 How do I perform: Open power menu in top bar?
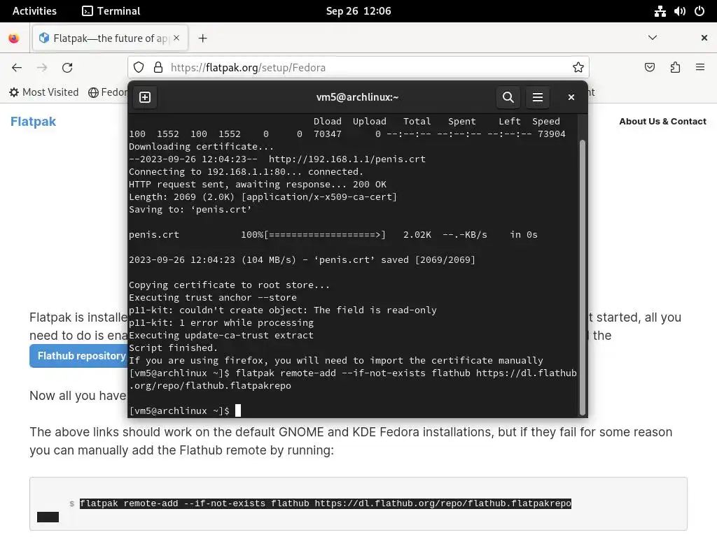(699, 11)
